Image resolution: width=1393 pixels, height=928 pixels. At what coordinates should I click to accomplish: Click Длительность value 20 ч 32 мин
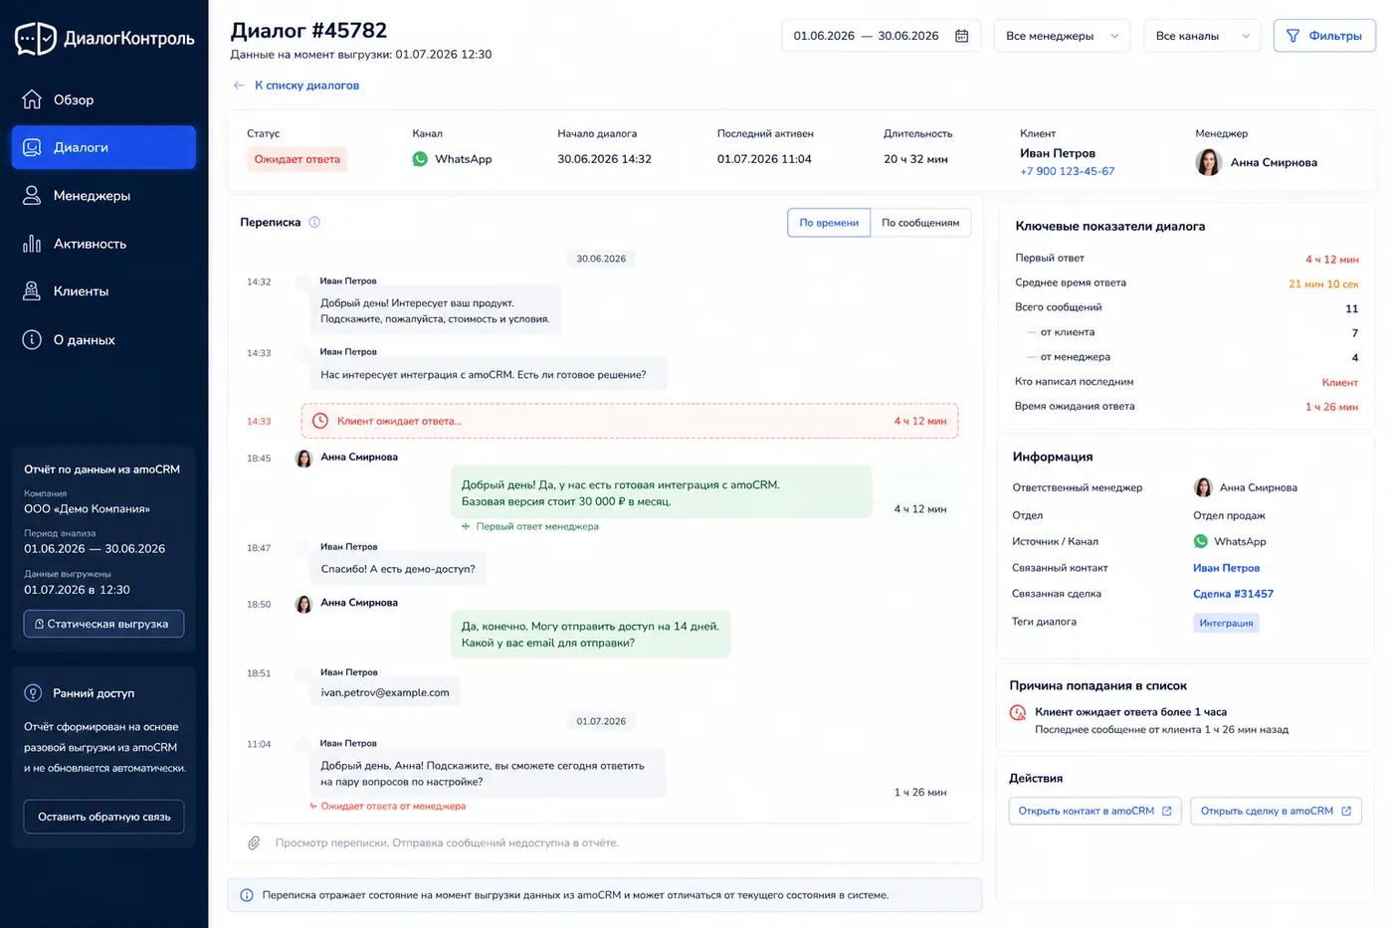click(915, 159)
